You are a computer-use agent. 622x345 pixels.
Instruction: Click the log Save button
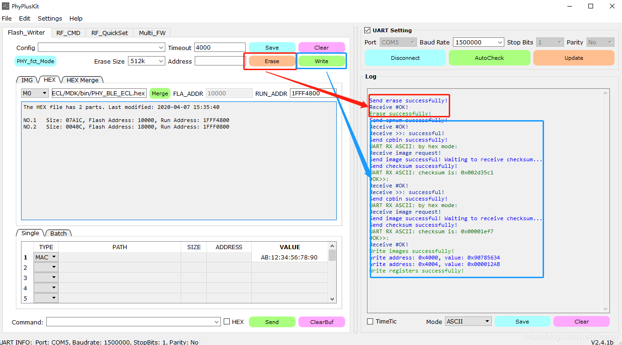point(522,322)
